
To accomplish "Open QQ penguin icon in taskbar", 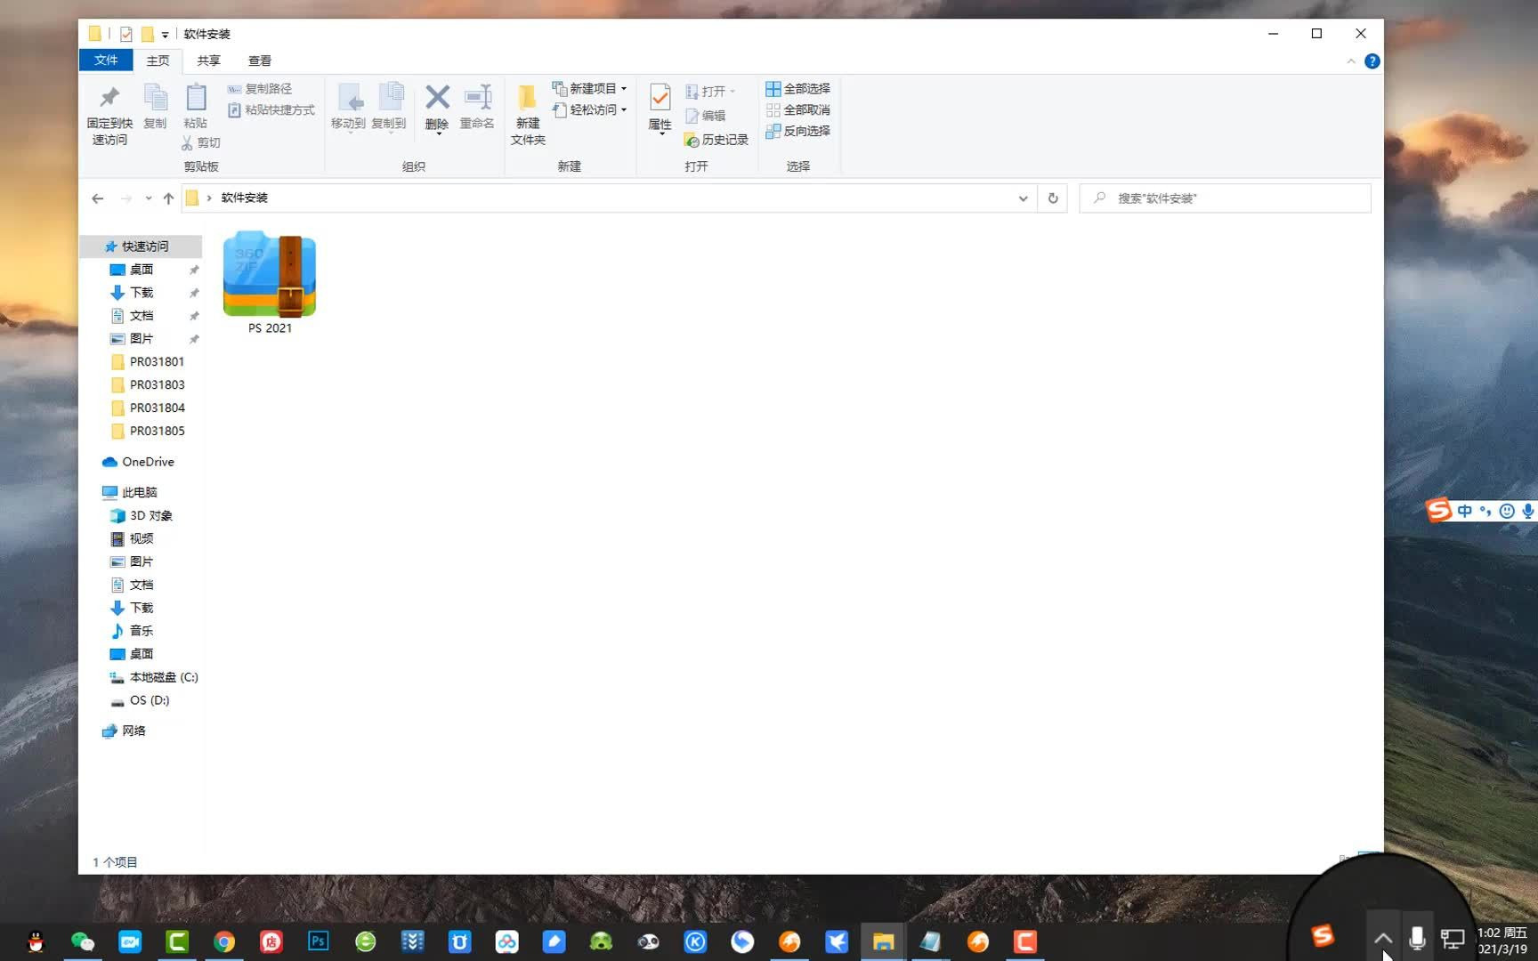I will (36, 941).
